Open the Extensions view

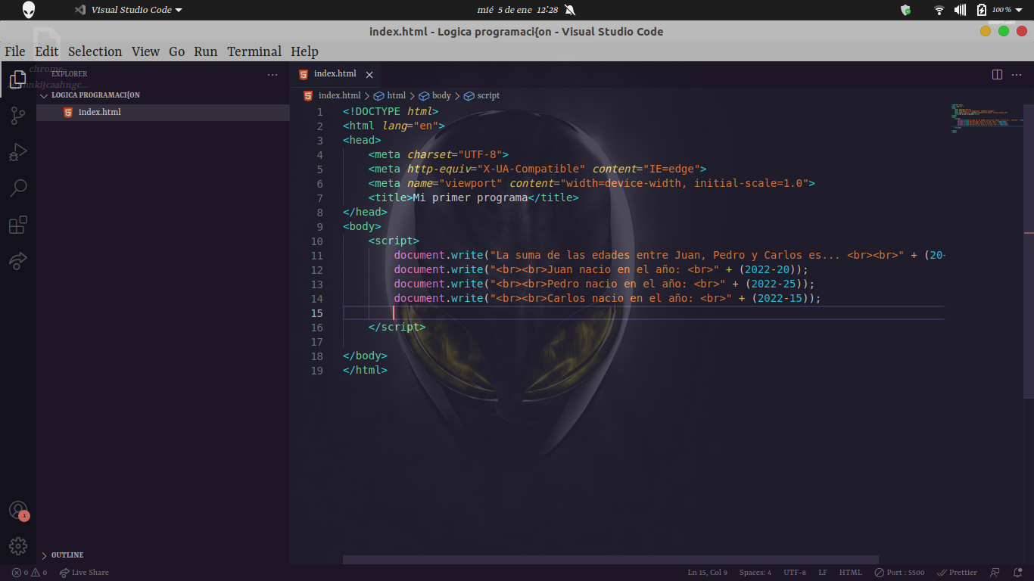click(x=18, y=225)
